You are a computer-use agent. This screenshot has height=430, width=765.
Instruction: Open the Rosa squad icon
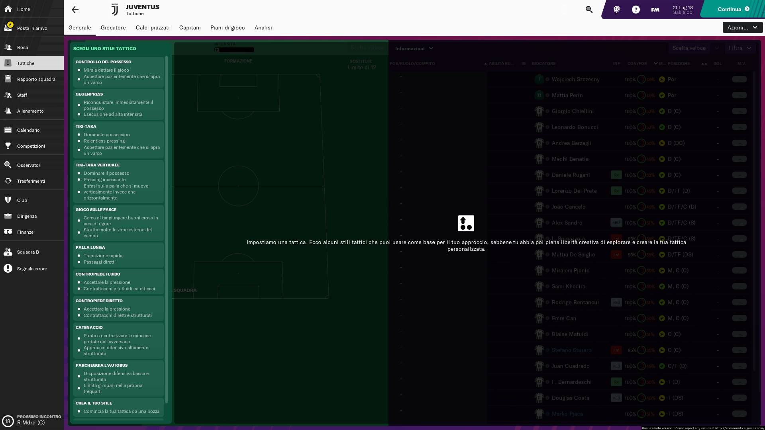click(x=8, y=47)
